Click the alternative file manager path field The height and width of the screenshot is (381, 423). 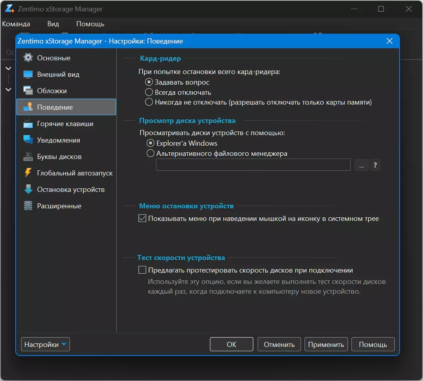pos(253,165)
